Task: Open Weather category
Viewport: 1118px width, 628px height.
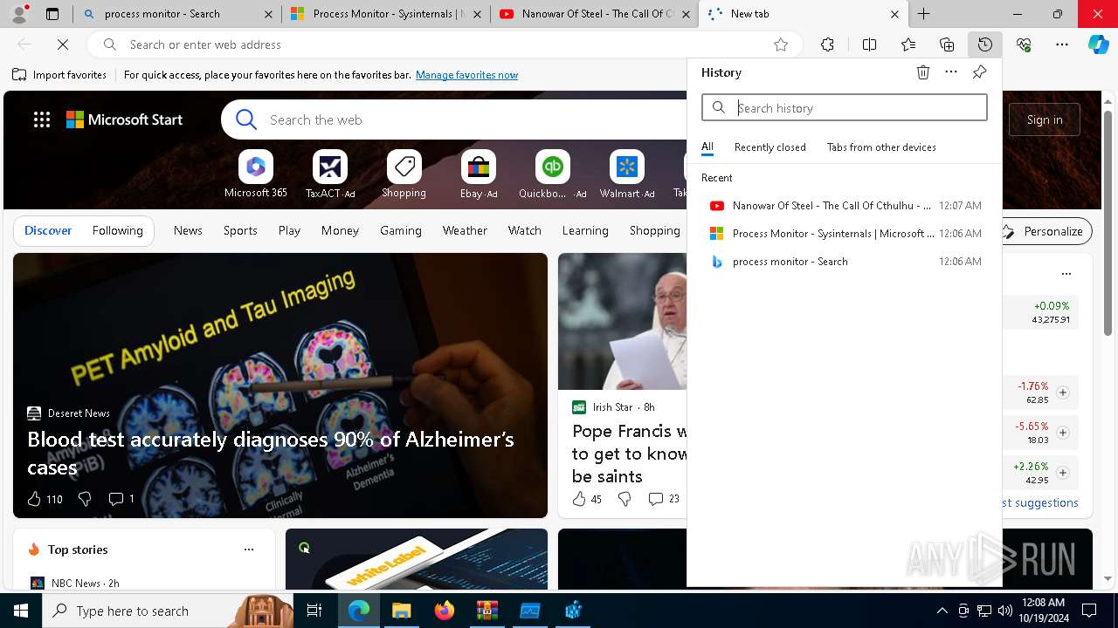Action: [x=465, y=230]
